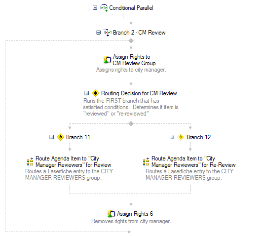This screenshot has height=236, width=264.
Task: Collapse Branch 12
Action: tap(172, 137)
